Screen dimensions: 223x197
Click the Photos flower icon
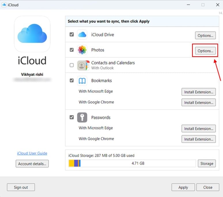[x=82, y=50]
